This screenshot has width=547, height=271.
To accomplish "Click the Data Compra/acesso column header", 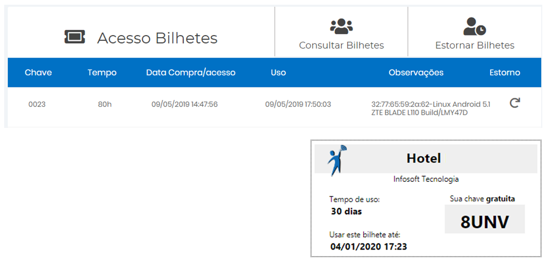I will click(191, 72).
